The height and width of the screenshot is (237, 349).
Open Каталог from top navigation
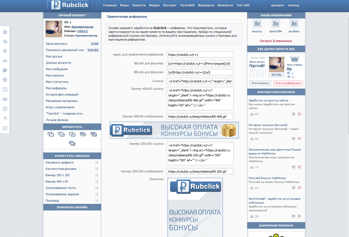(x=170, y=5)
